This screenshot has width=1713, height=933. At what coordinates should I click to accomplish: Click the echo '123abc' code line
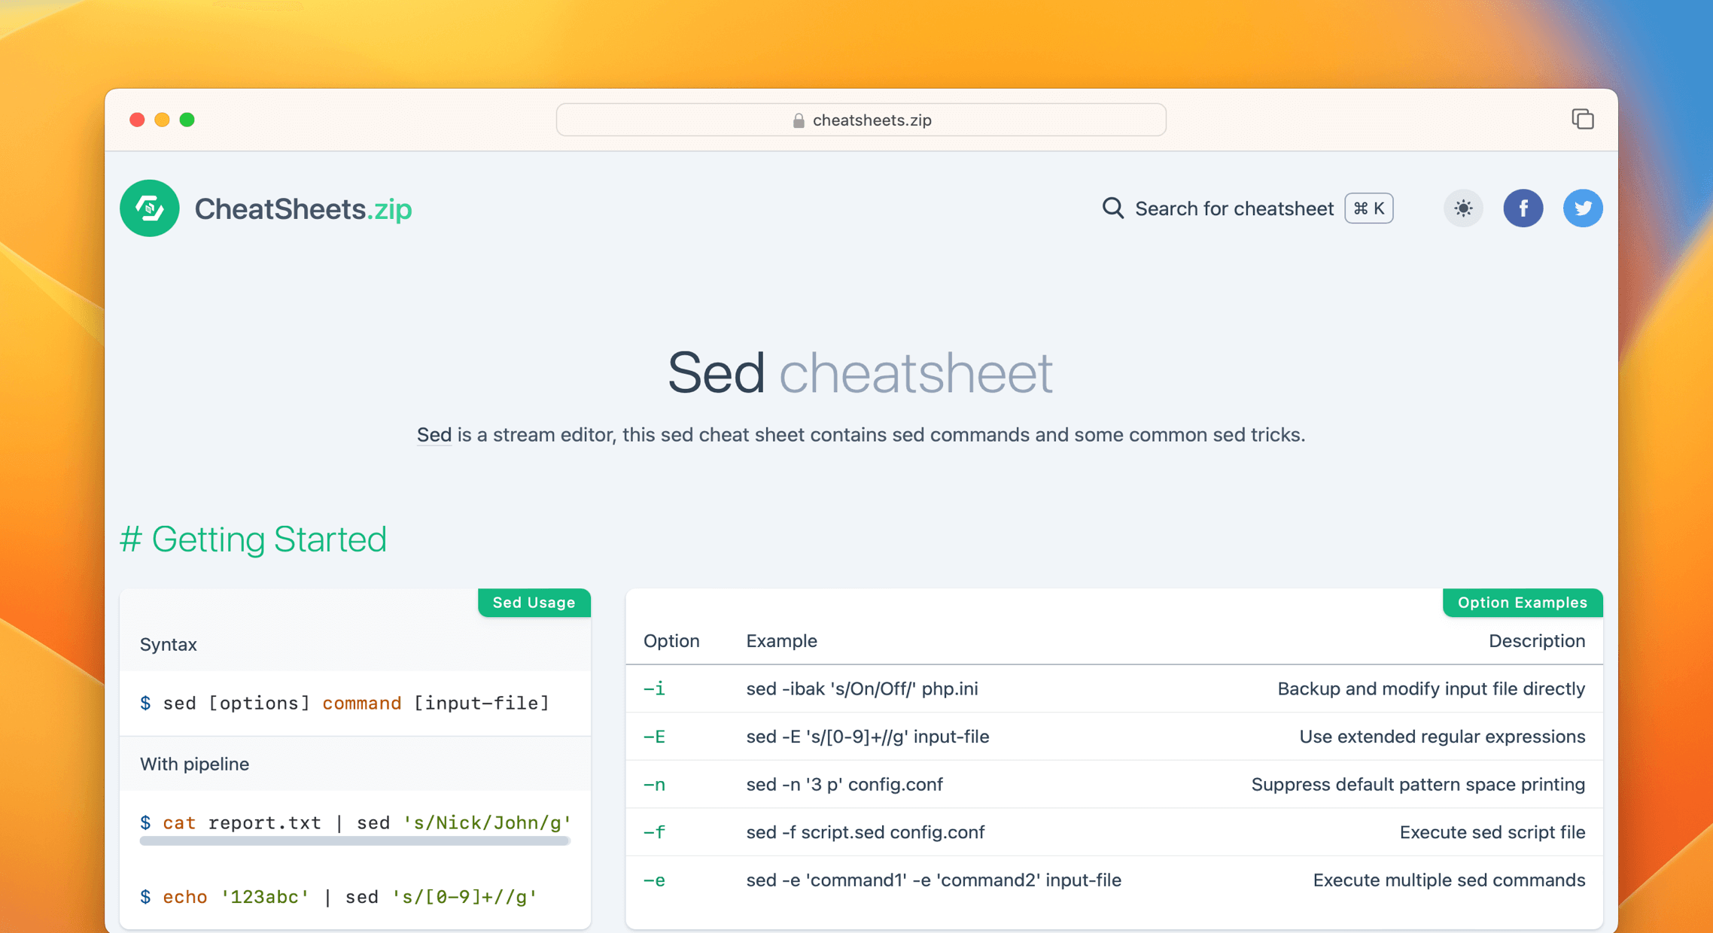[339, 898]
